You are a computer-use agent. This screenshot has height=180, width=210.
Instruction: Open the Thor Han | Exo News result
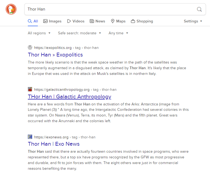54,144
